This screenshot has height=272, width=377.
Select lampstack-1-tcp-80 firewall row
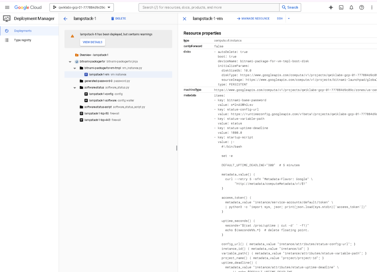tap(118, 114)
